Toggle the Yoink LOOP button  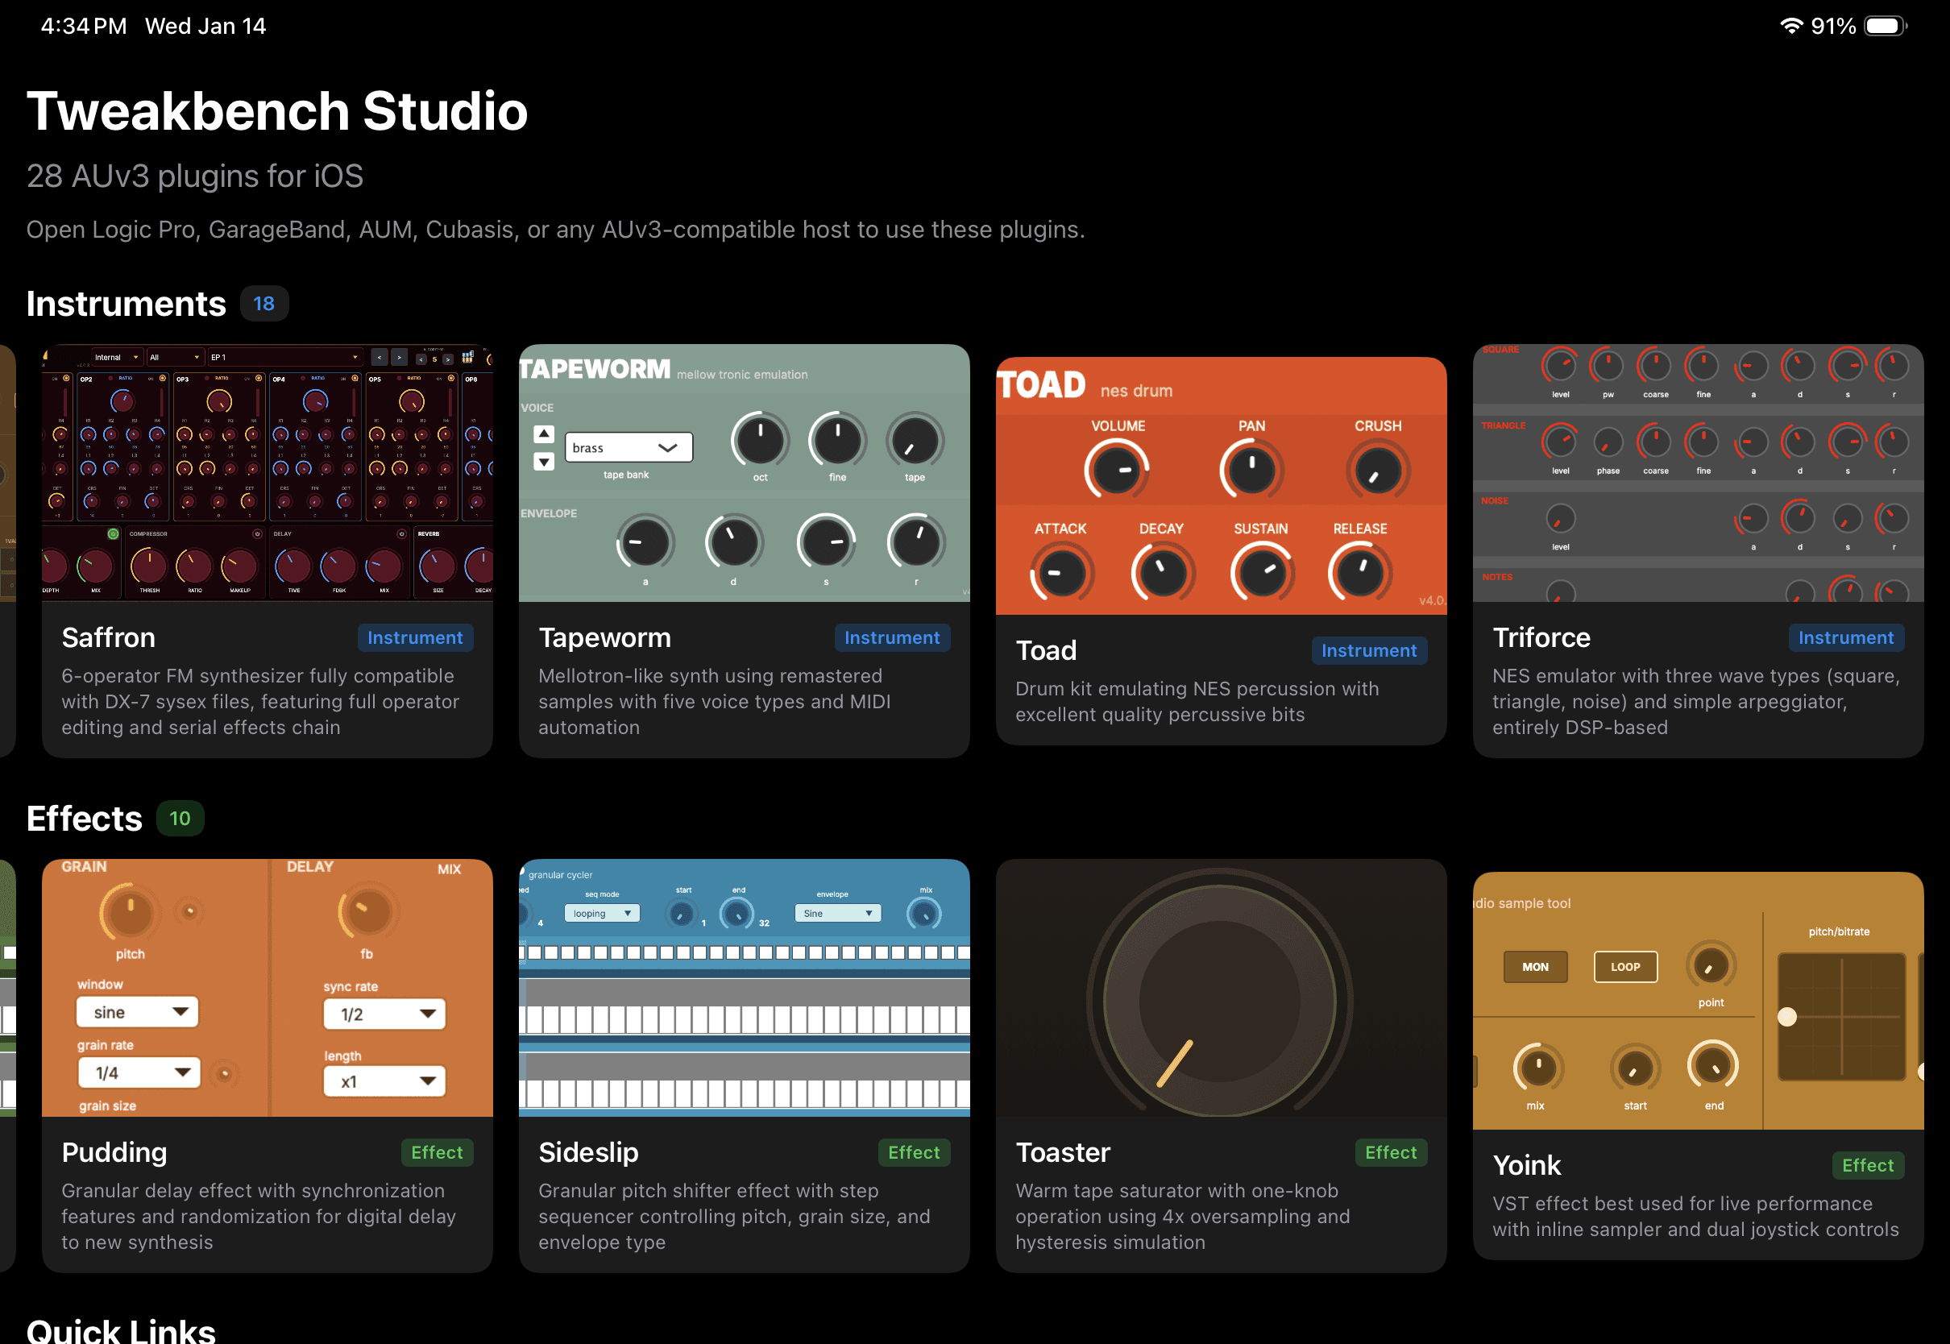point(1625,967)
